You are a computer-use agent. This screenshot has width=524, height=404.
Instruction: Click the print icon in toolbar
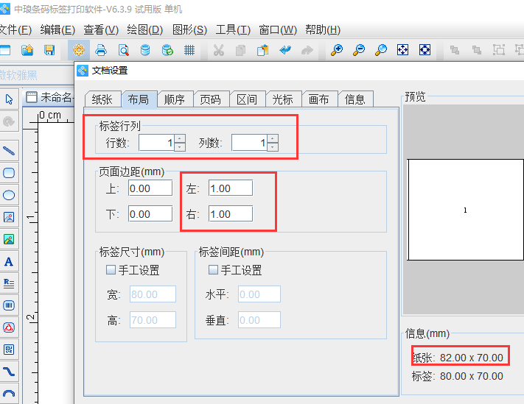[101, 50]
